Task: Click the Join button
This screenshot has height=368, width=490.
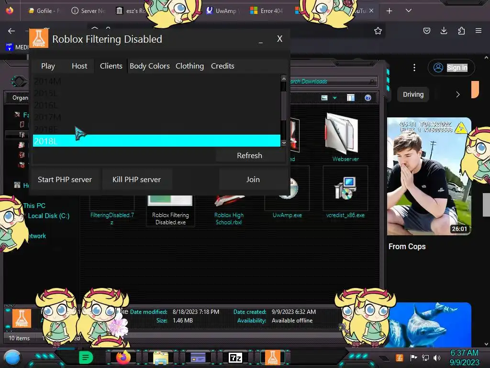Action: (x=253, y=179)
